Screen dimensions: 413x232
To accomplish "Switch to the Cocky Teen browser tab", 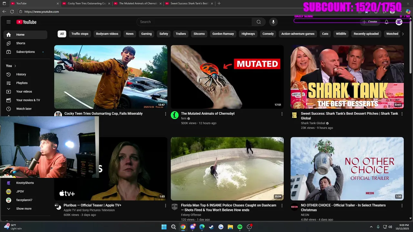I will coord(86,3).
